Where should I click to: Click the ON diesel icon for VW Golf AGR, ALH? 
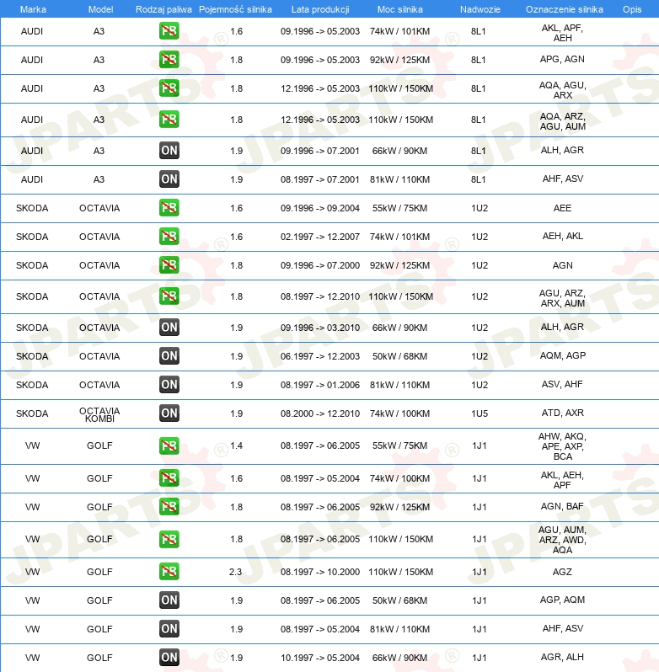169,658
